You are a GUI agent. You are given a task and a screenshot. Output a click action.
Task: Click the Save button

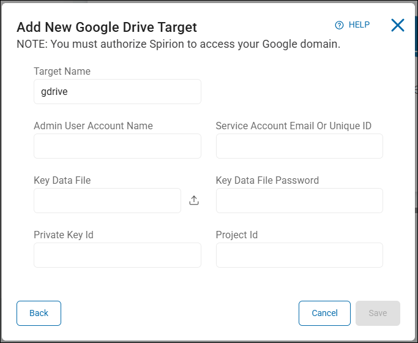[378, 313]
